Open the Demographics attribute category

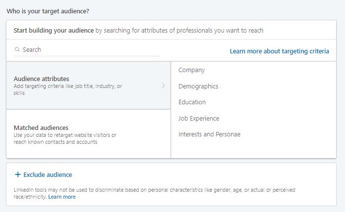tap(198, 86)
